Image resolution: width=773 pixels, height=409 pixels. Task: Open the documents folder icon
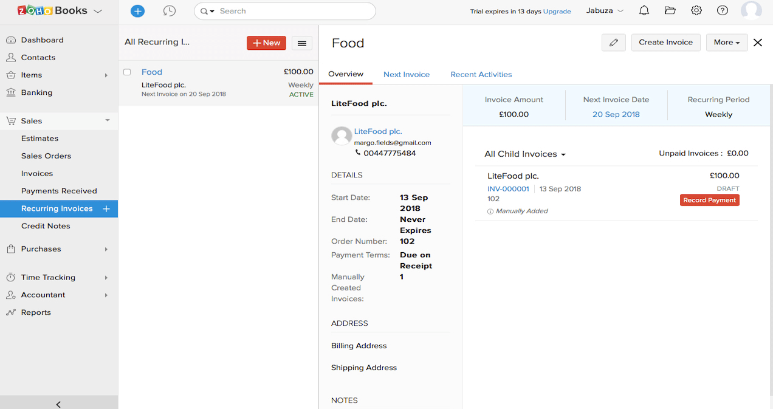click(x=670, y=10)
